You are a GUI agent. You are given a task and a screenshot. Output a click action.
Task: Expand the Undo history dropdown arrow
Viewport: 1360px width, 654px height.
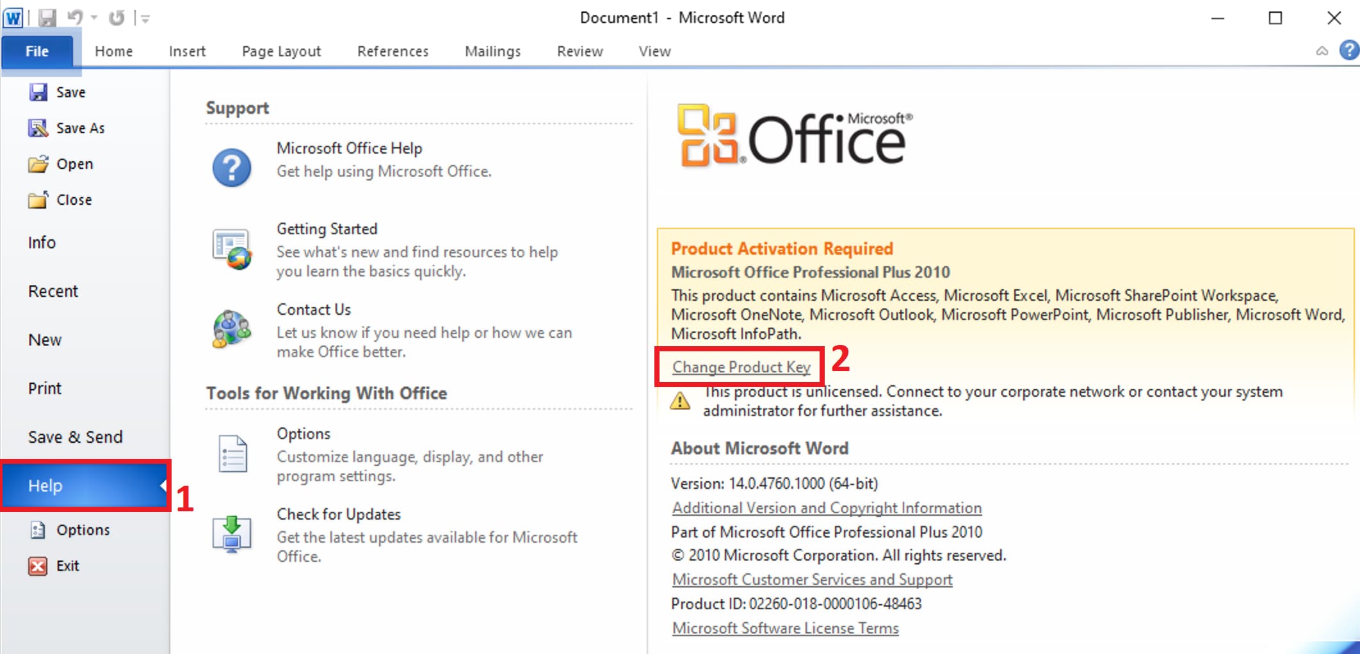(x=94, y=18)
